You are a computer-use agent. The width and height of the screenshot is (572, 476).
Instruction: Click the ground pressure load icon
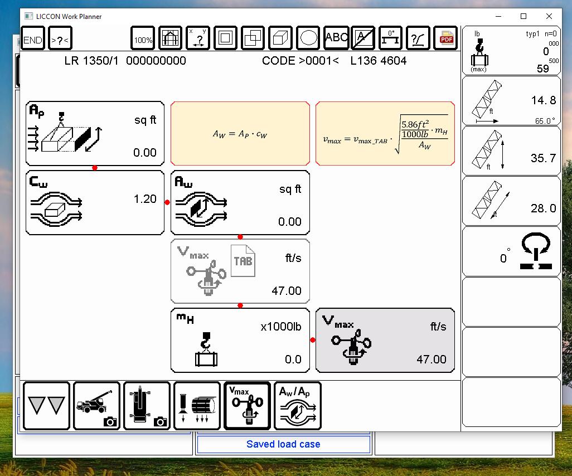[x=197, y=406]
